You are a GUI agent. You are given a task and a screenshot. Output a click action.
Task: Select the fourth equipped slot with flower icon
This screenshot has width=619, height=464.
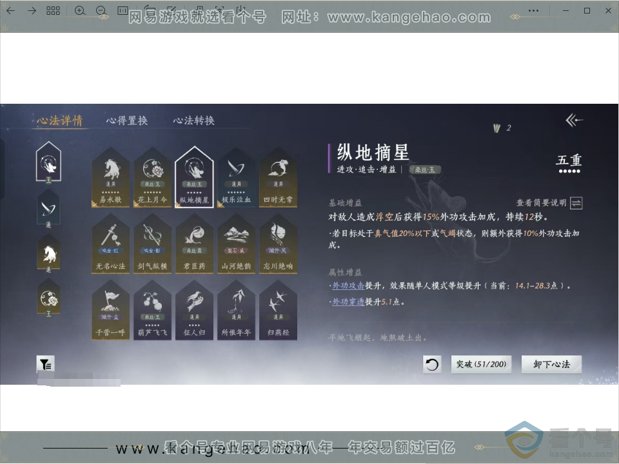pos(48,298)
